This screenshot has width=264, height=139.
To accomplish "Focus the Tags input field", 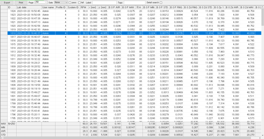I will pos(134,3).
